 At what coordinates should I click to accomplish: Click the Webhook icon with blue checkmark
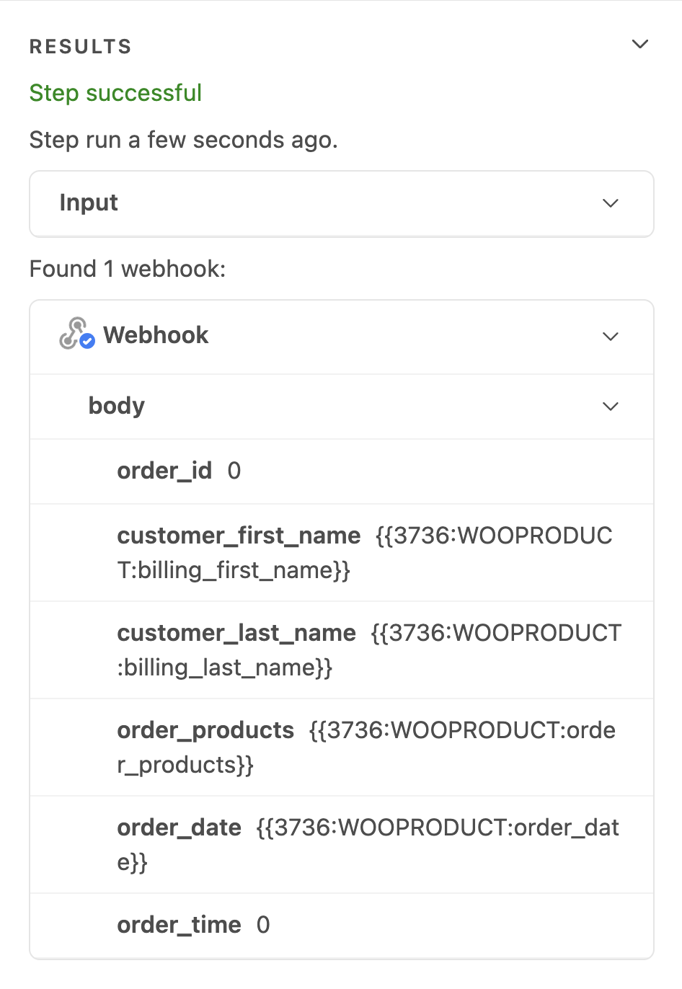[x=76, y=334]
